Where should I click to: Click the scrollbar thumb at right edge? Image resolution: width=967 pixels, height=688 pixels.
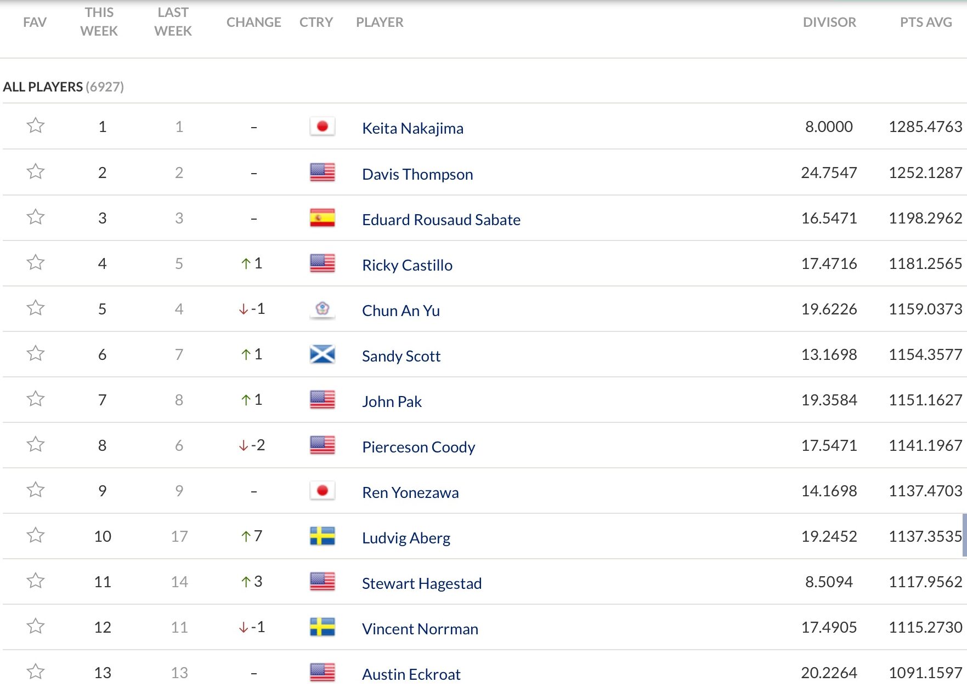(x=964, y=535)
